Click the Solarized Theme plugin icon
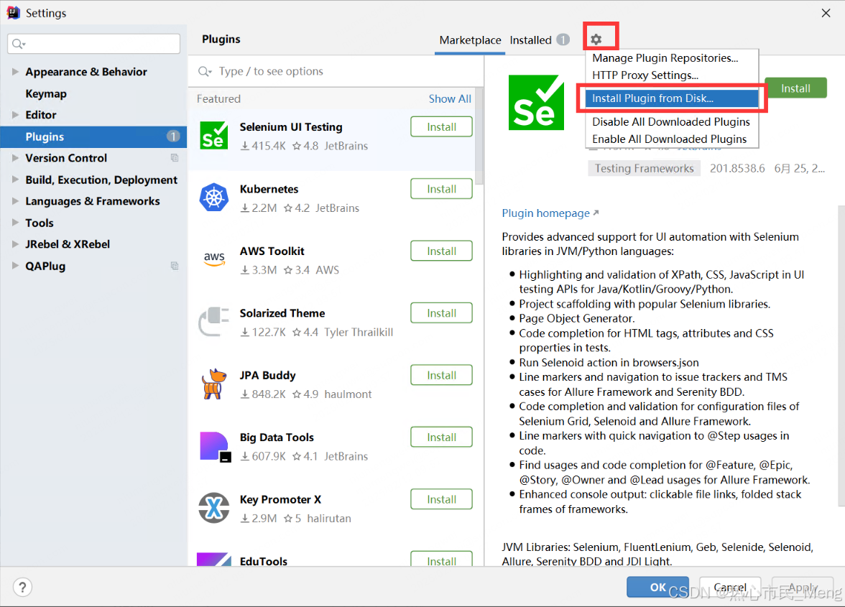845x607 pixels. tap(214, 321)
